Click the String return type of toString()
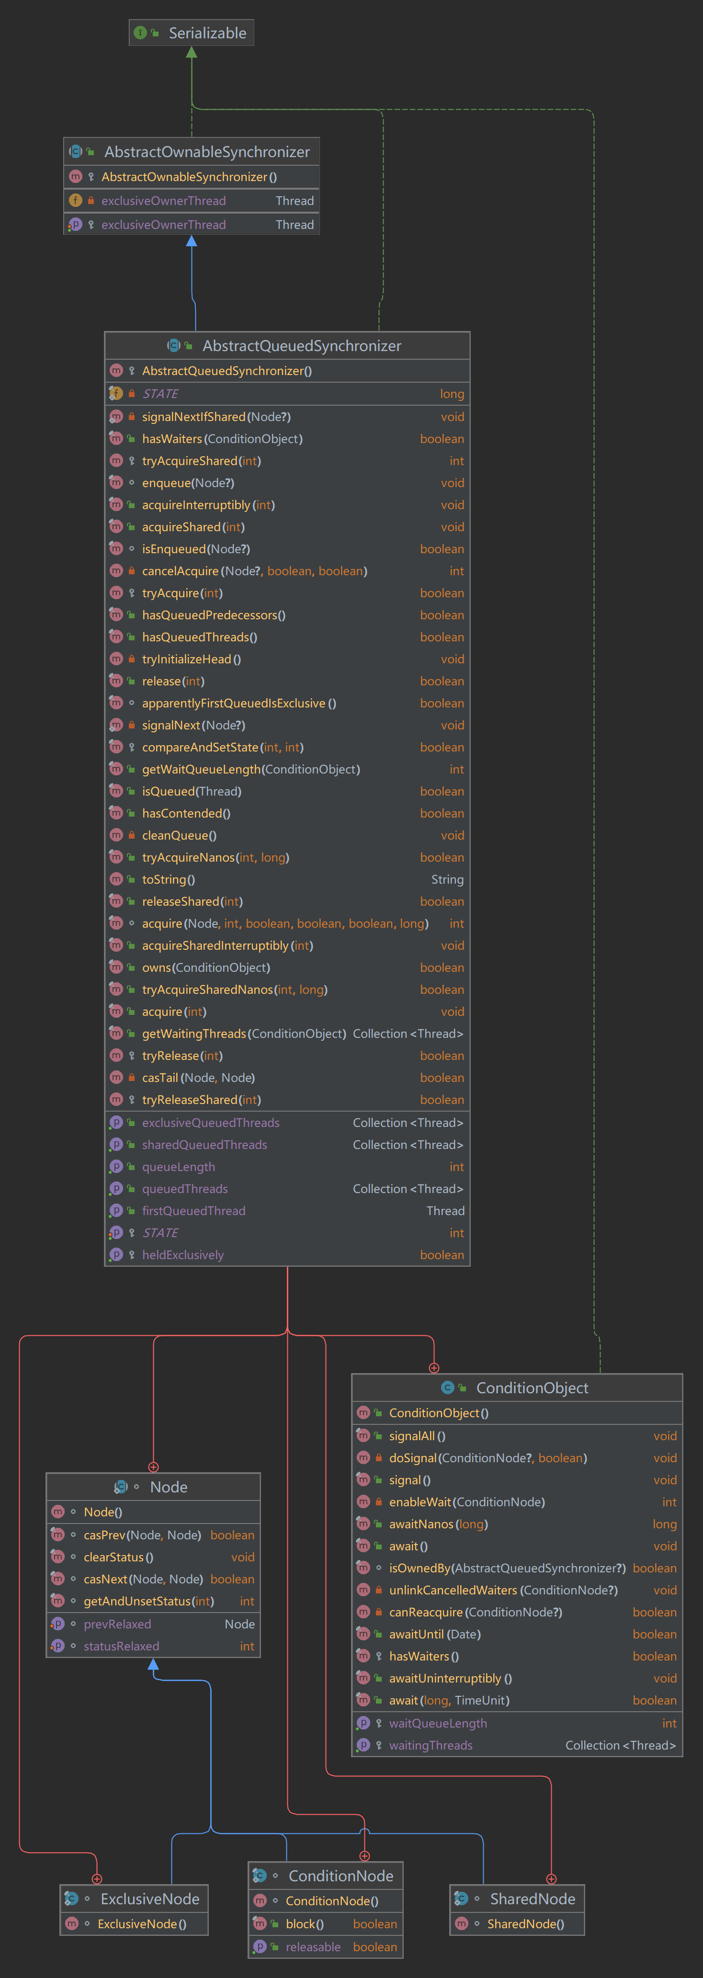 tap(447, 879)
